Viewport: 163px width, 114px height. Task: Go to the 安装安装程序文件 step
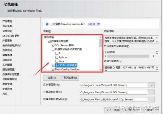pos(12,46)
